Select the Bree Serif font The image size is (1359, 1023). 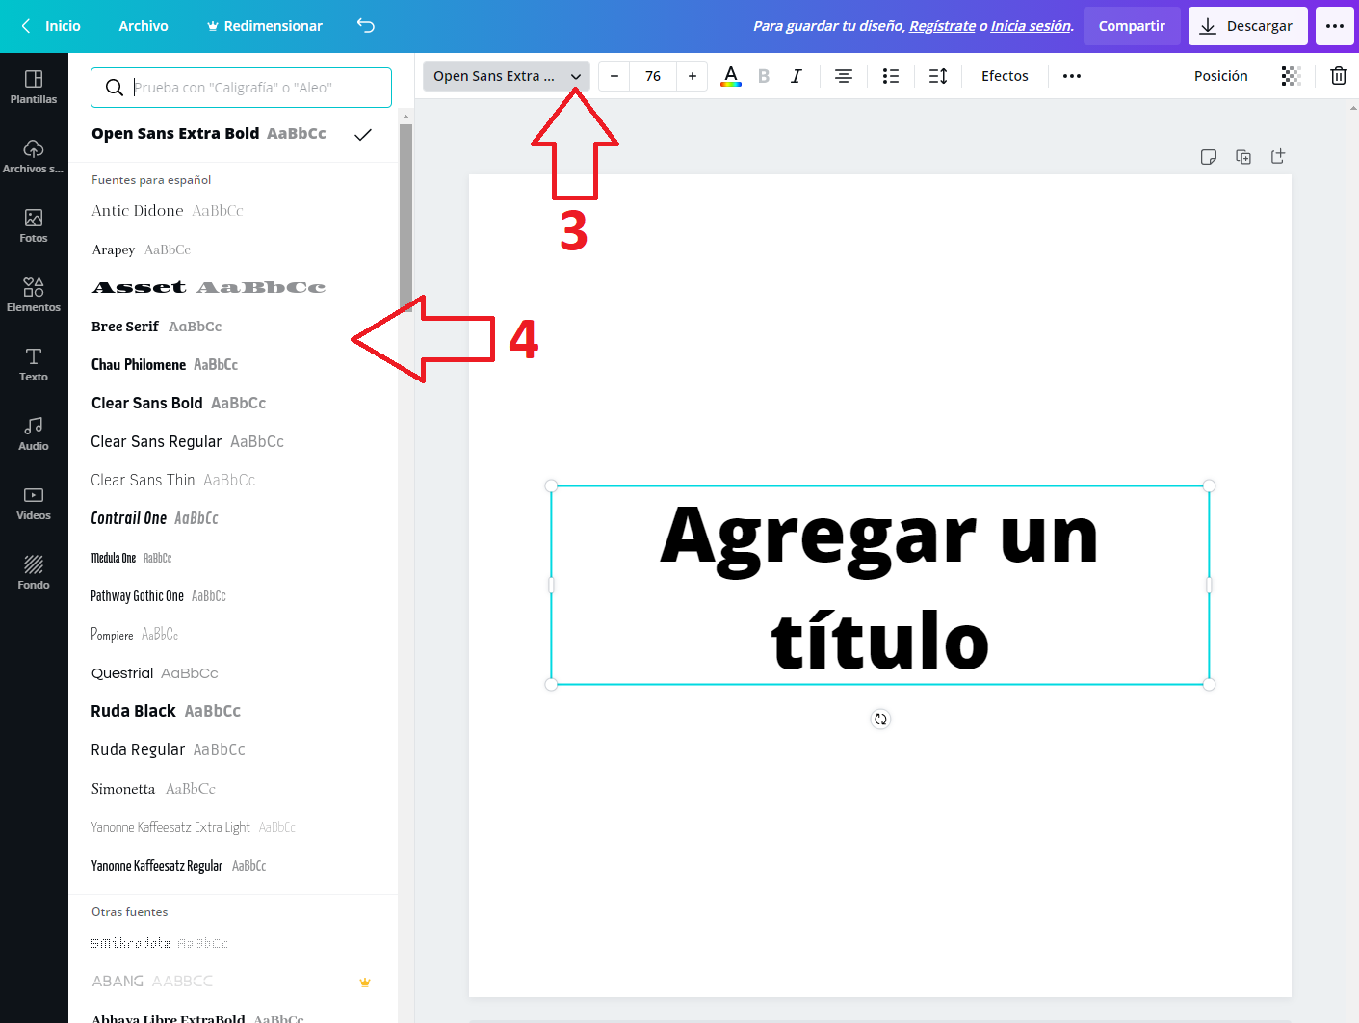(233, 327)
